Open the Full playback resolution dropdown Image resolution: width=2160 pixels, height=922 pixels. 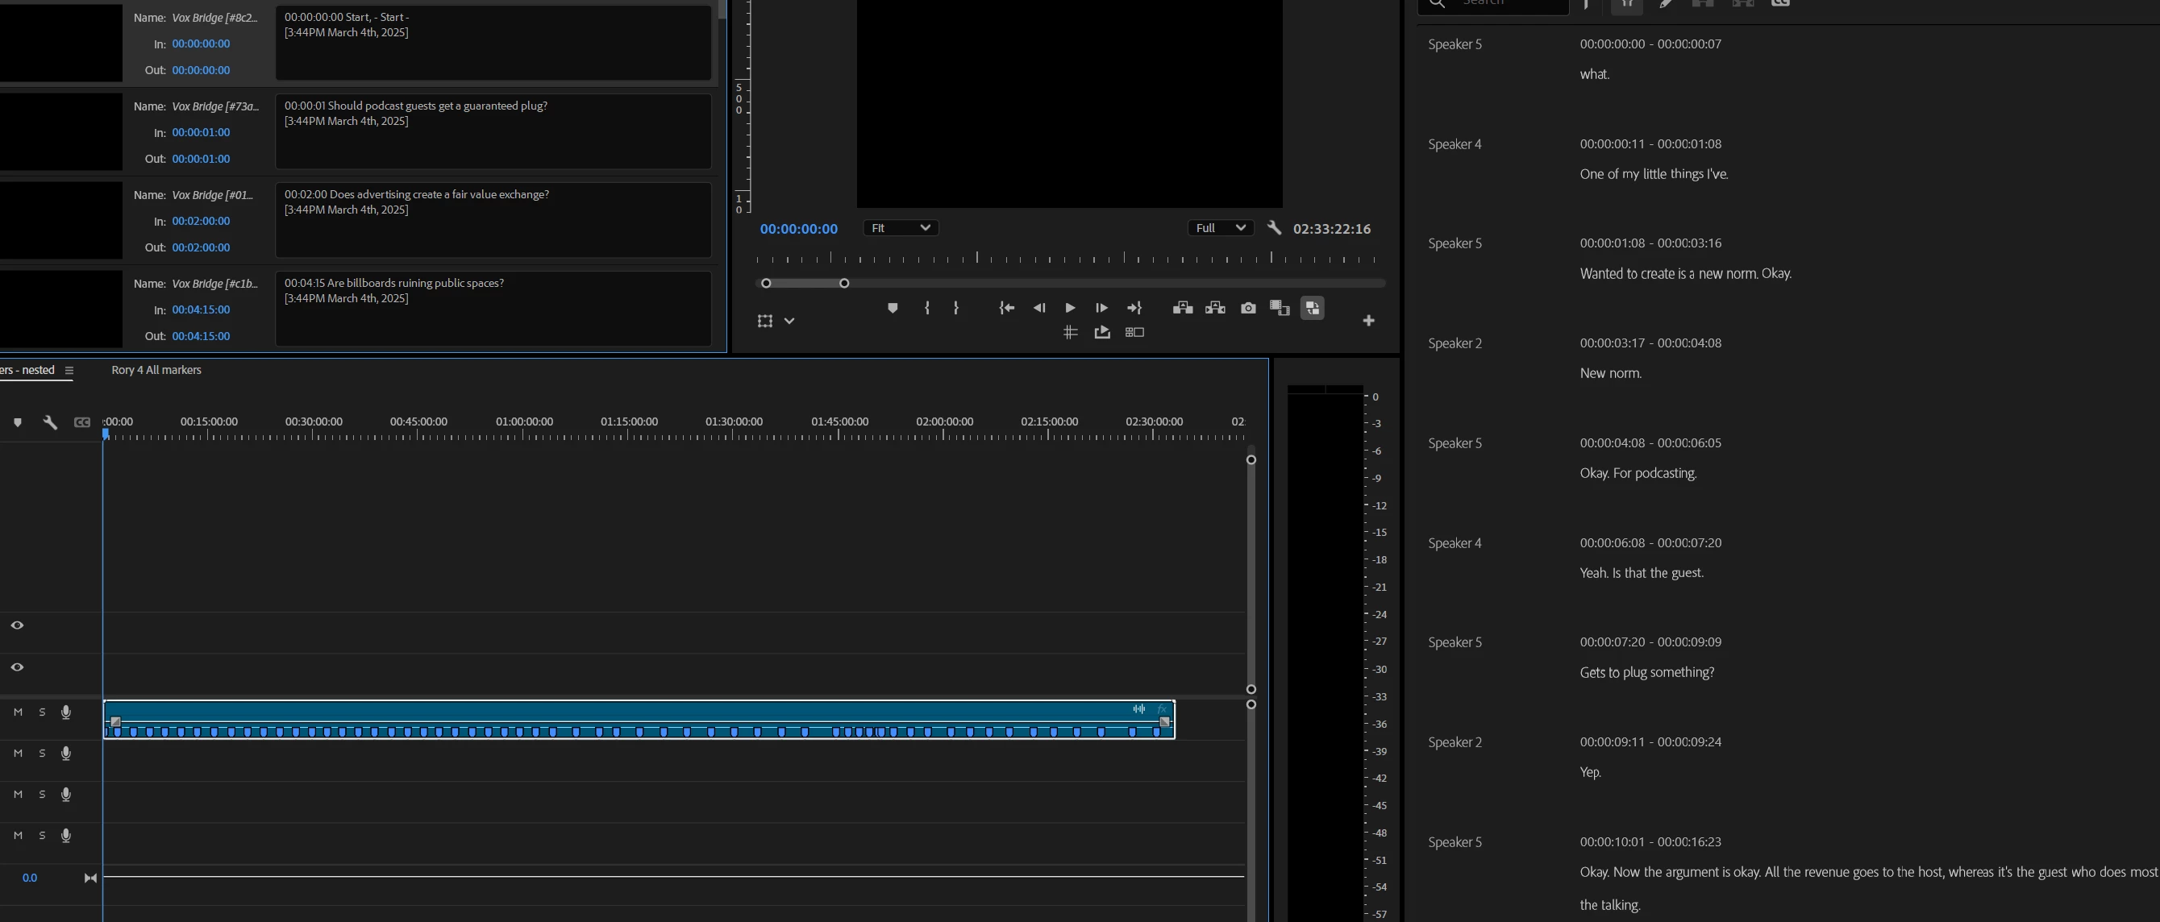click(x=1220, y=228)
